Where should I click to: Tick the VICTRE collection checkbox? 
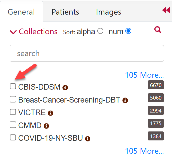tap(13, 112)
